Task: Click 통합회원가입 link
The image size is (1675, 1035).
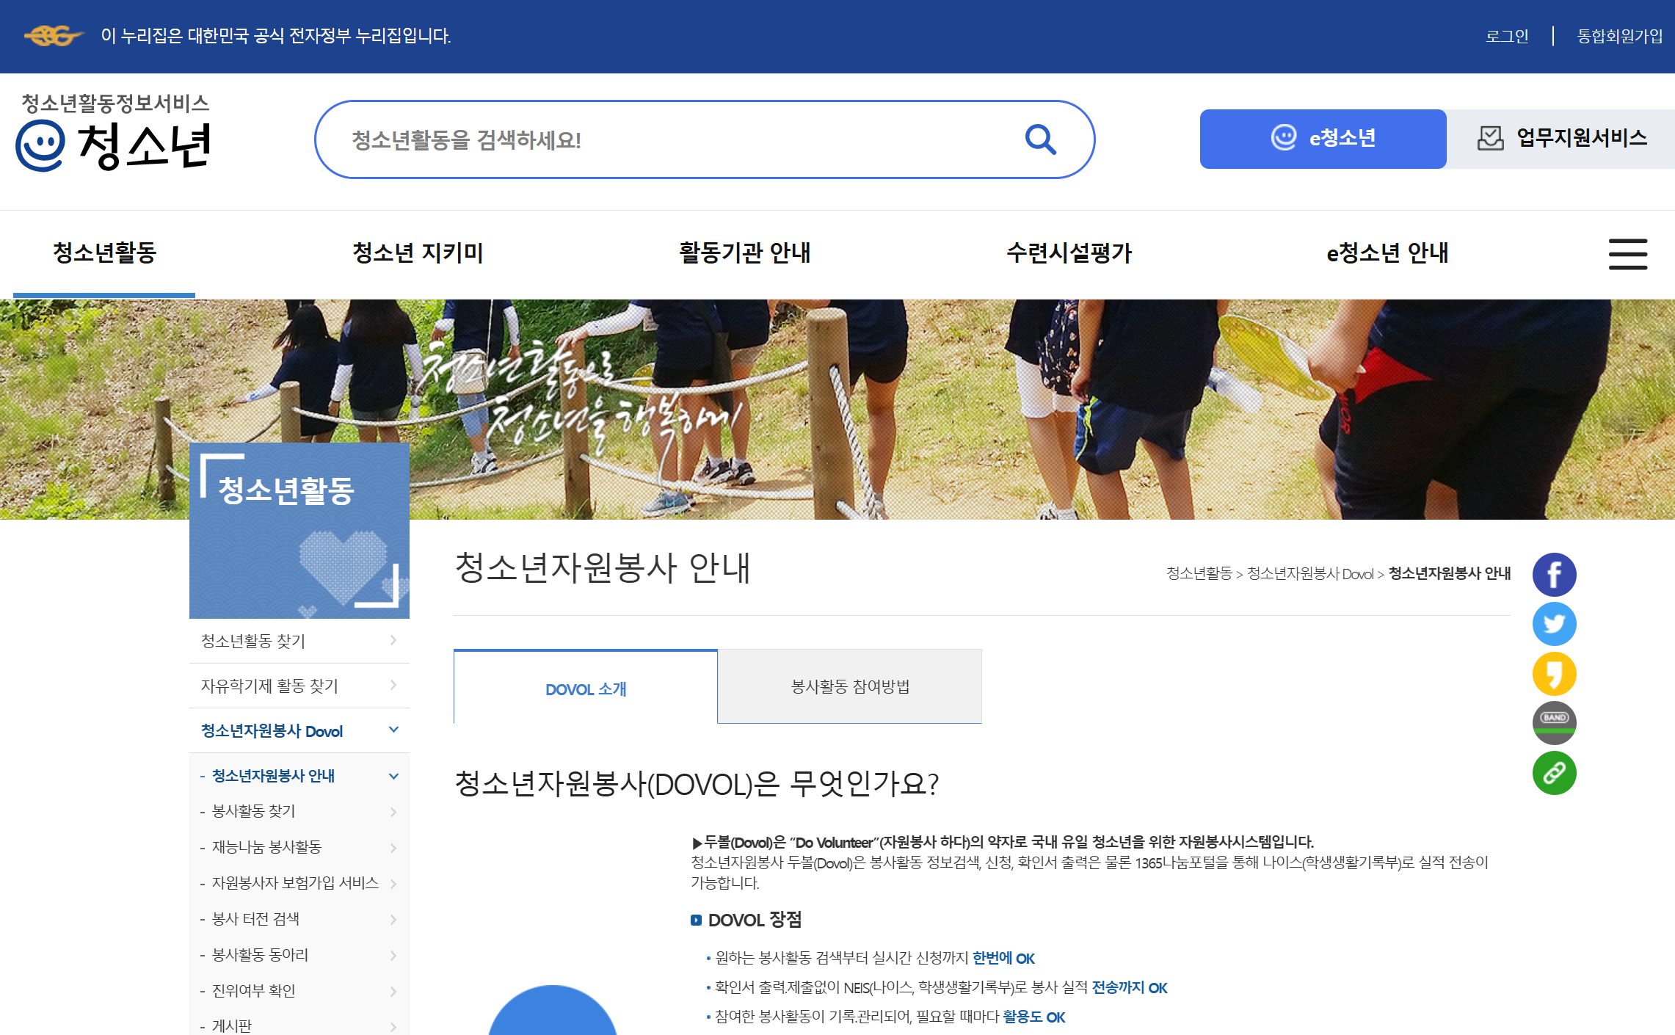Action: [x=1620, y=36]
